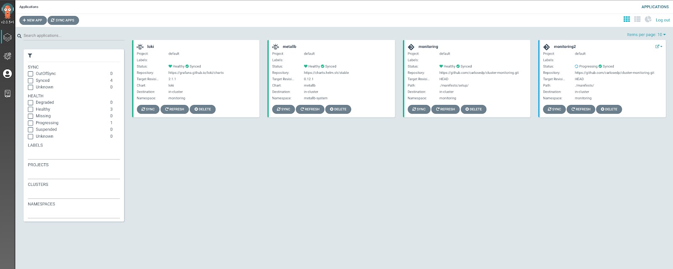
Task: Open the Applications layers icon in sidebar
Action: tap(7, 37)
